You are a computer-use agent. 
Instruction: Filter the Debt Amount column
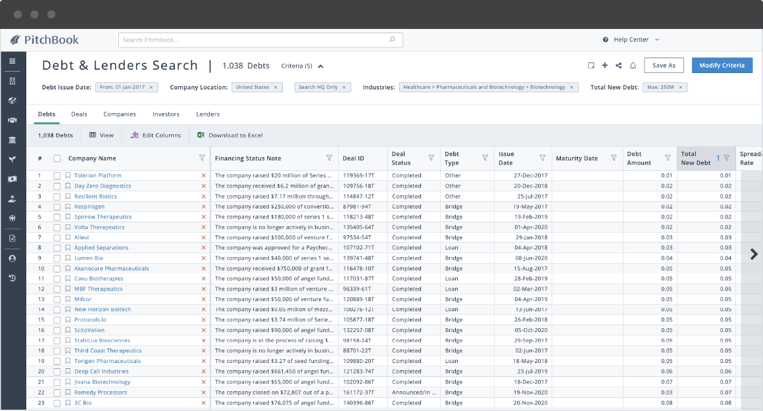(x=668, y=158)
